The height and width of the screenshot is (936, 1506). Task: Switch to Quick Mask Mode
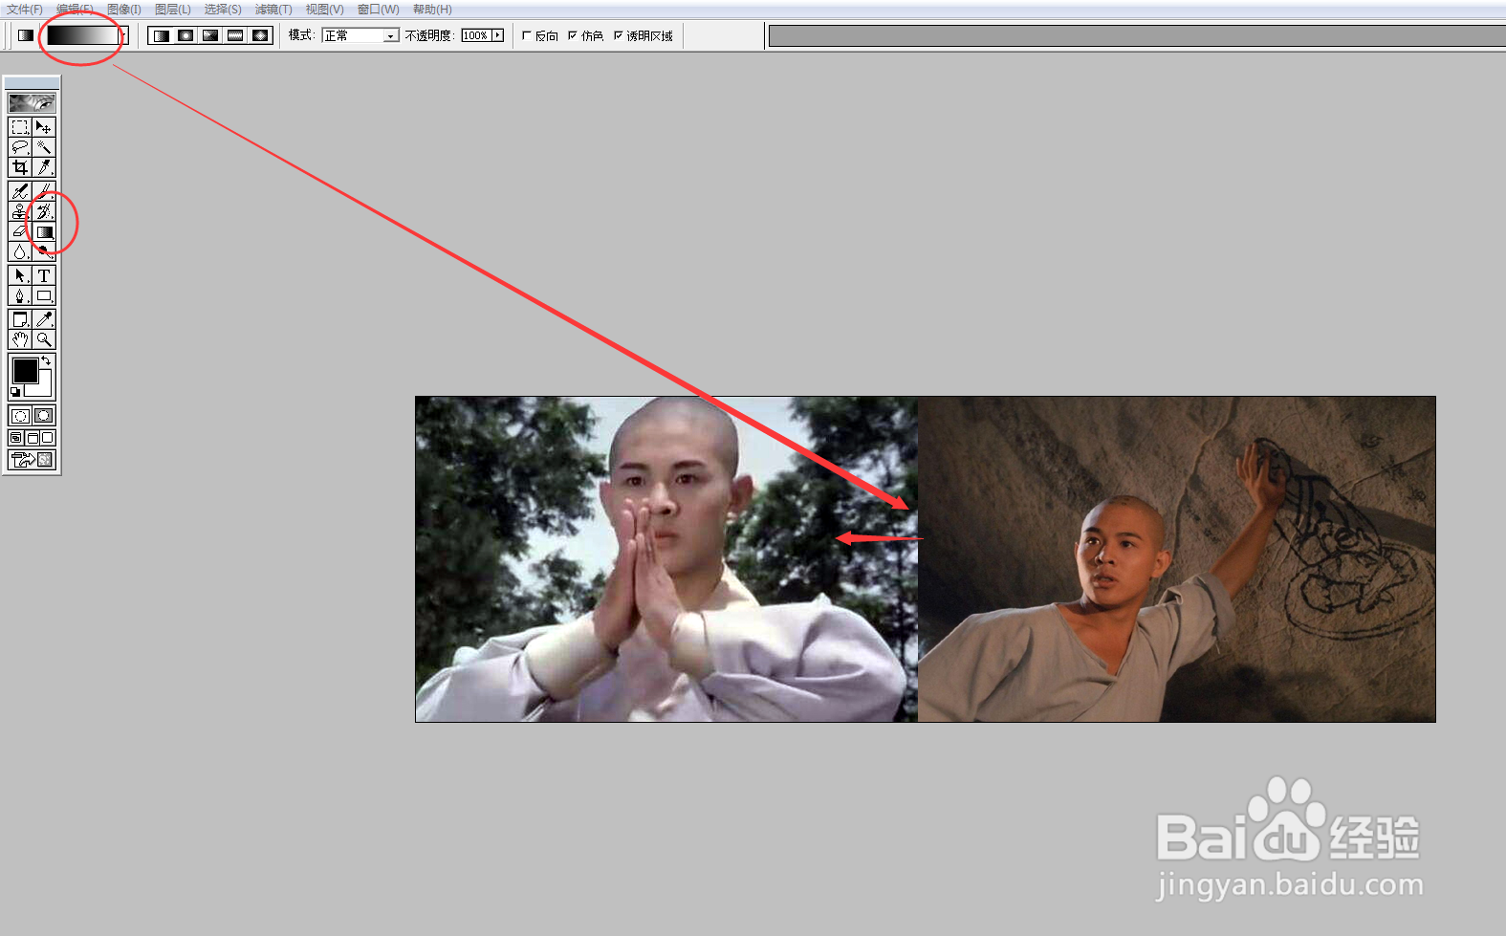coord(44,416)
